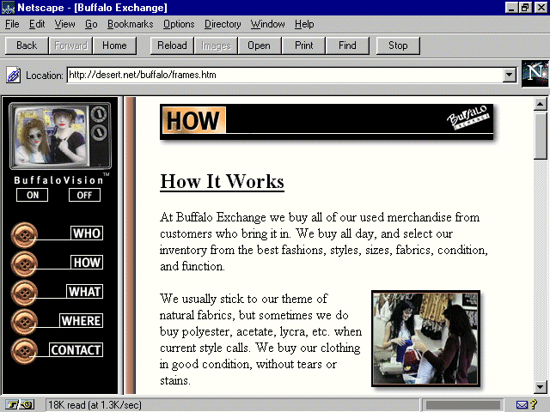Viewport: 550px width, 412px height.
Task: Open the Directory menu
Action: point(222,24)
